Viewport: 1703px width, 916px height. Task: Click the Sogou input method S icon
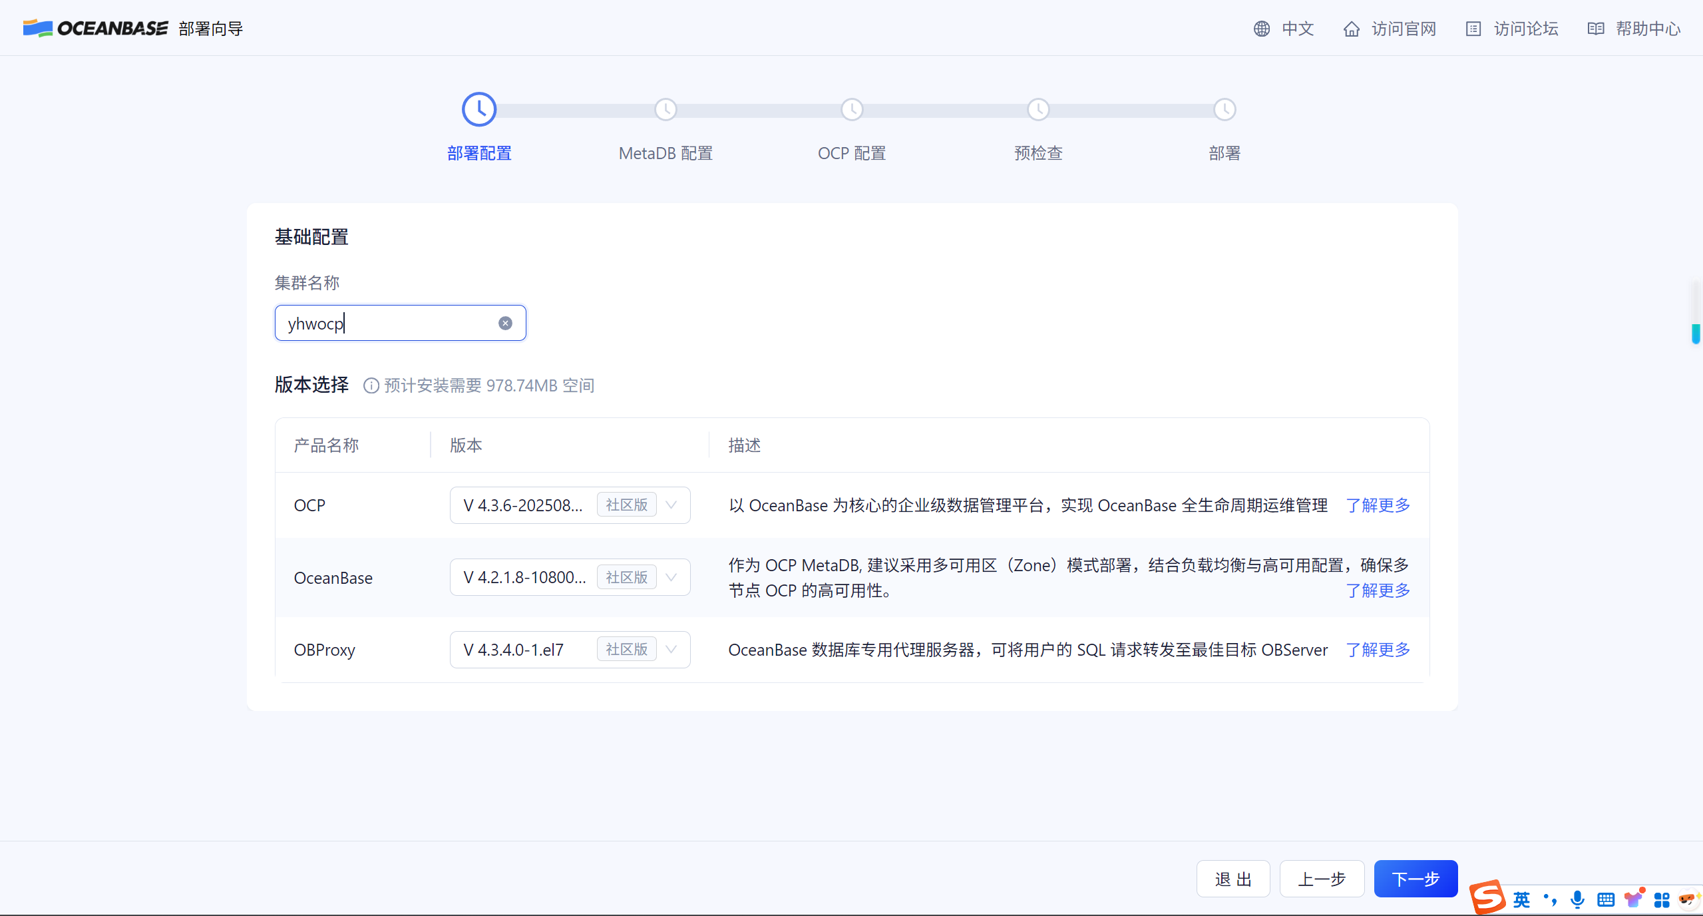click(1487, 897)
